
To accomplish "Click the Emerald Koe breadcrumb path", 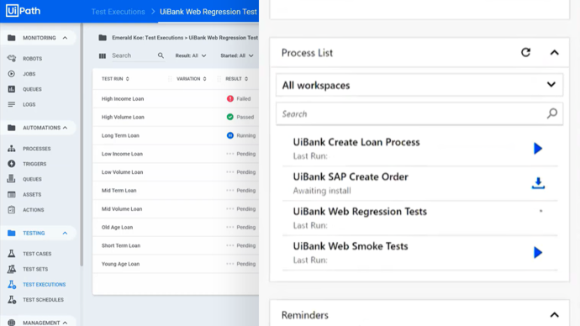I will (185, 38).
